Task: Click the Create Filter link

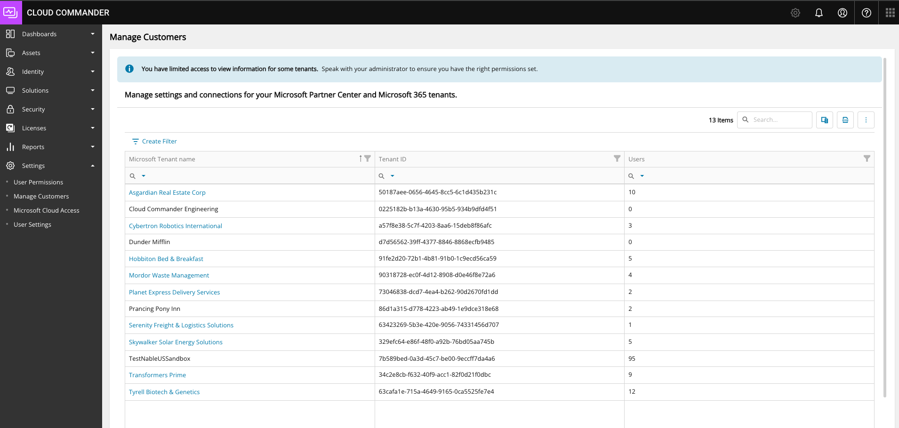Action: click(160, 141)
